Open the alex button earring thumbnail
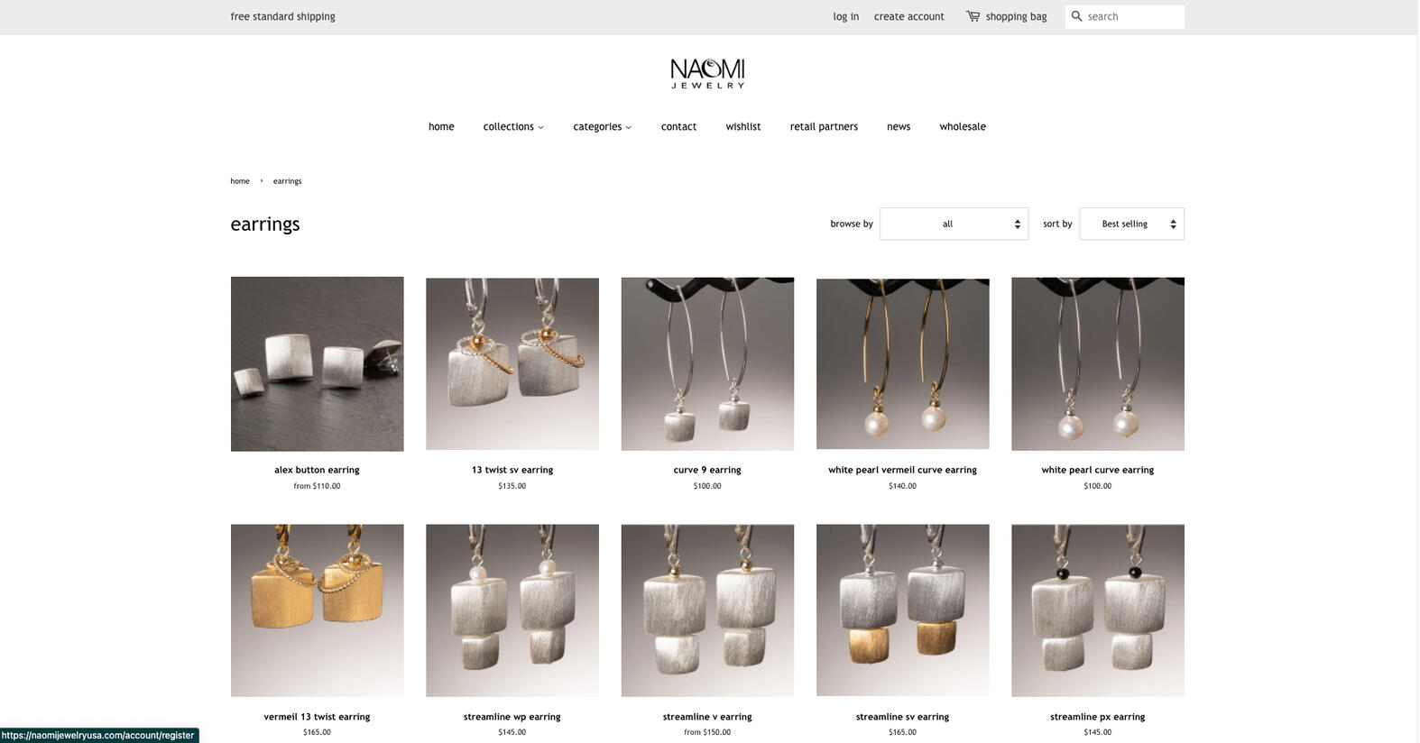This screenshot has width=1420, height=743. [317, 364]
